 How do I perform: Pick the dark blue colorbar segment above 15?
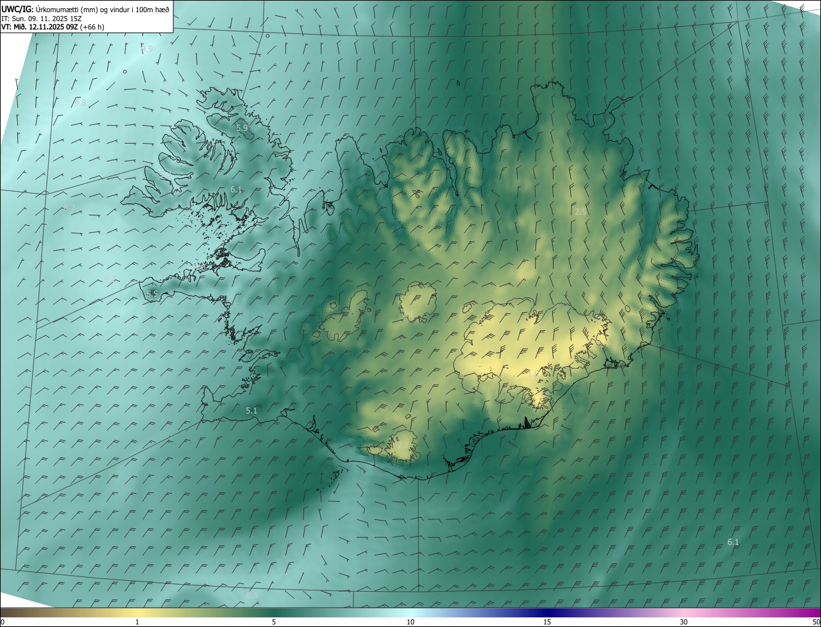tap(547, 612)
